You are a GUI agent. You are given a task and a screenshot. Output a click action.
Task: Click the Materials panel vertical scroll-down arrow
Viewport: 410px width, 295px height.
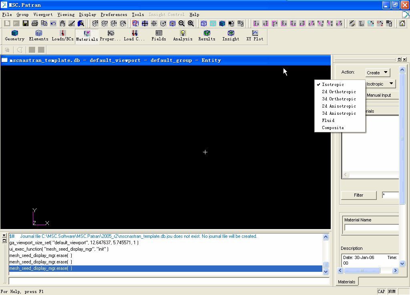402,264
